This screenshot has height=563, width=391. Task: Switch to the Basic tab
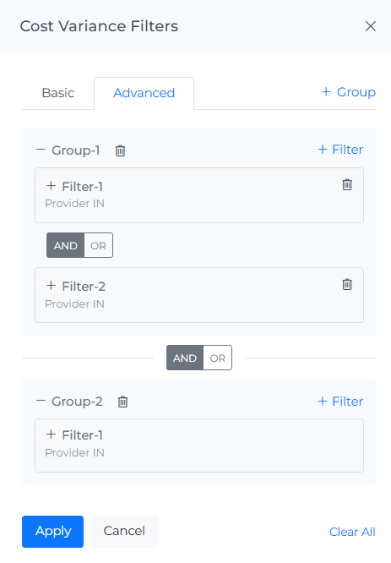(x=58, y=93)
